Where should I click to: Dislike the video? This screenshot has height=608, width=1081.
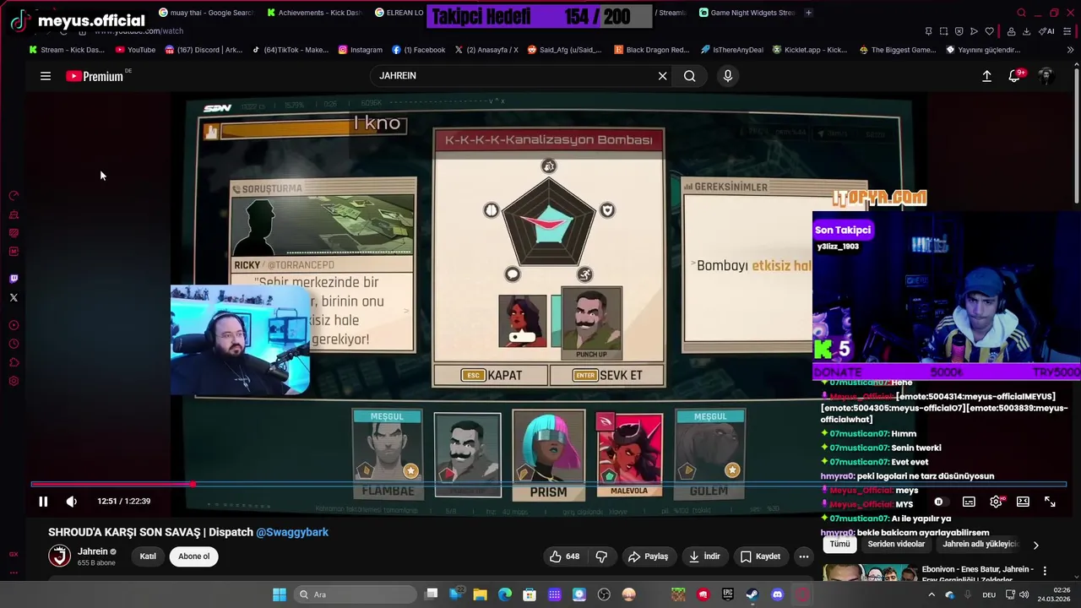coord(602,556)
